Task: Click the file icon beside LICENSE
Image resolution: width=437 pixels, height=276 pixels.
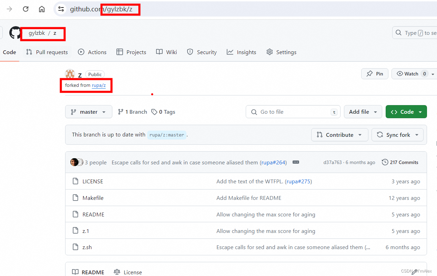Action: click(x=75, y=181)
